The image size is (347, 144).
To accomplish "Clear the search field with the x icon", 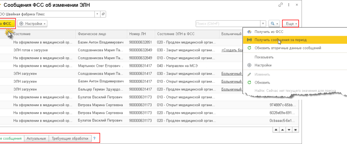I will pyautogui.click(x=263, y=23).
